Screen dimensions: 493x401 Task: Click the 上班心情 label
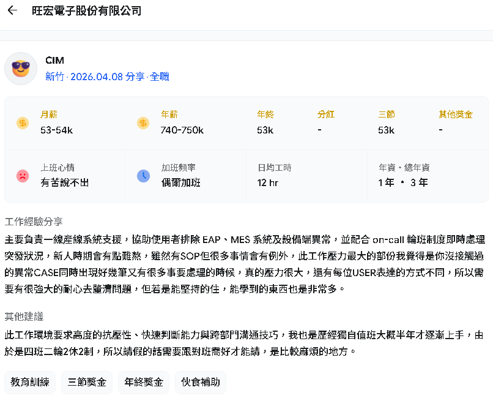coord(57,168)
